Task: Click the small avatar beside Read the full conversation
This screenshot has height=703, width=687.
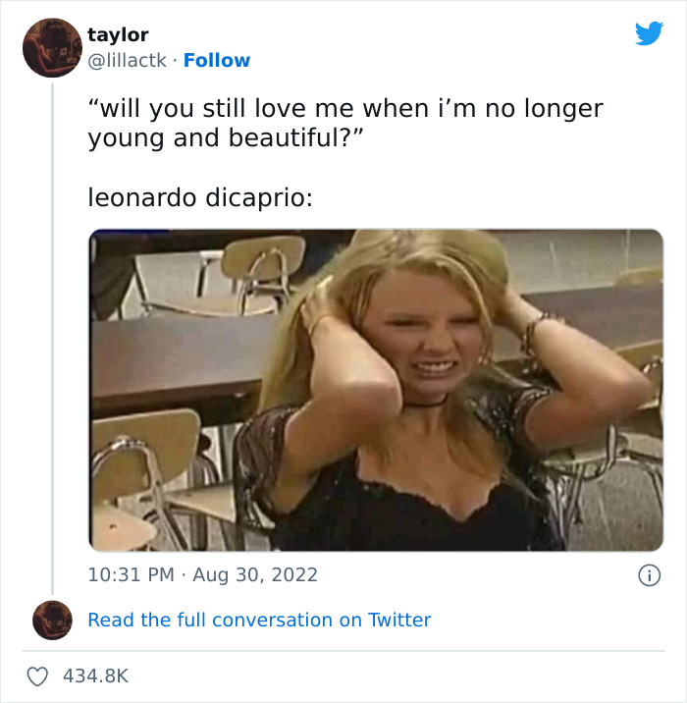Action: (52, 620)
